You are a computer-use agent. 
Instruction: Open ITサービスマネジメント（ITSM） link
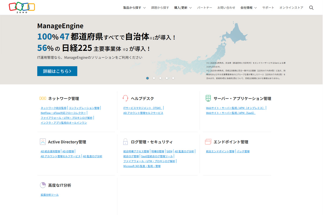tap(143, 108)
